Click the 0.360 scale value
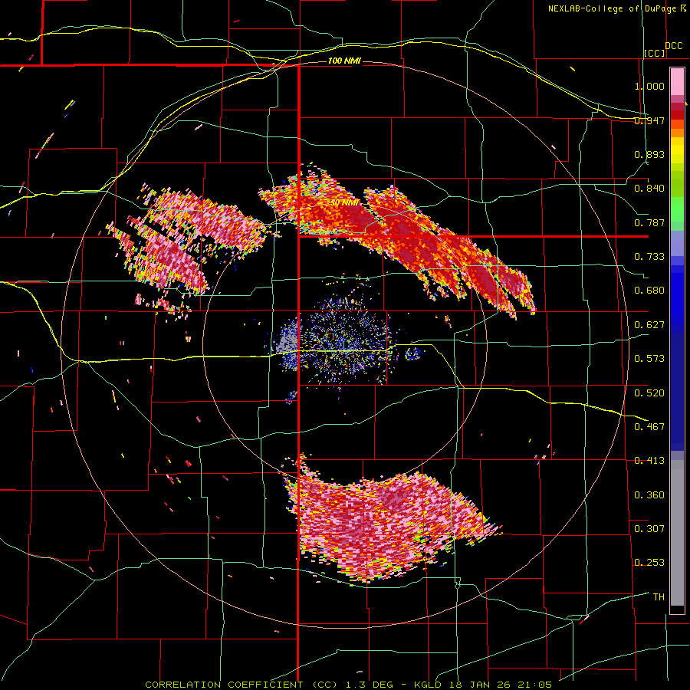 [x=649, y=495]
